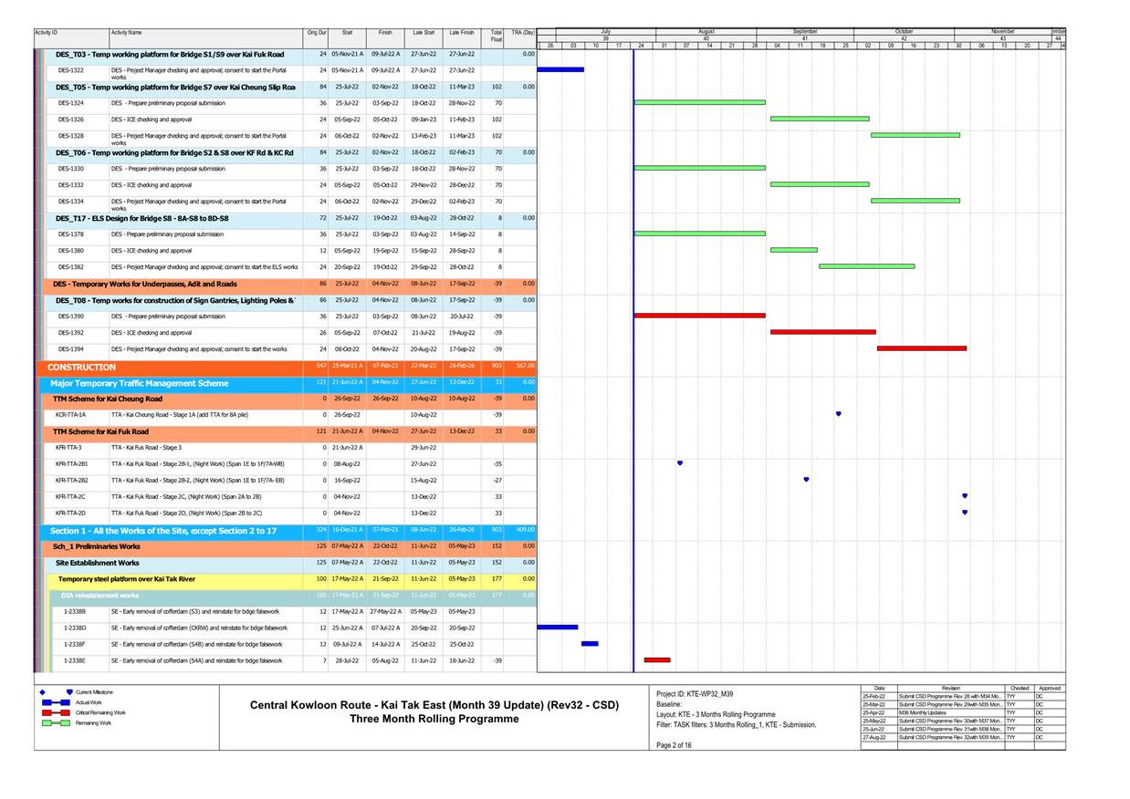This screenshot has height=799, width=1130.
Task: Select the green remaining bar for DES-1324
Action: 701,103
